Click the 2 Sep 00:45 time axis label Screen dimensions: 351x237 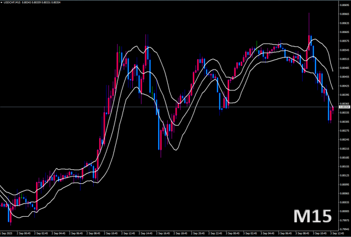pos(23,233)
